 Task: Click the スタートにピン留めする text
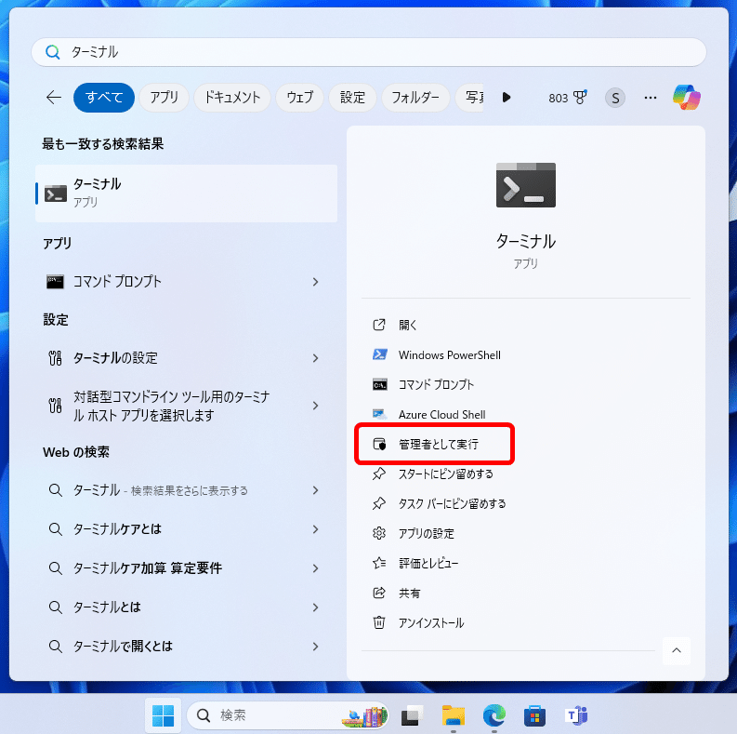(445, 474)
